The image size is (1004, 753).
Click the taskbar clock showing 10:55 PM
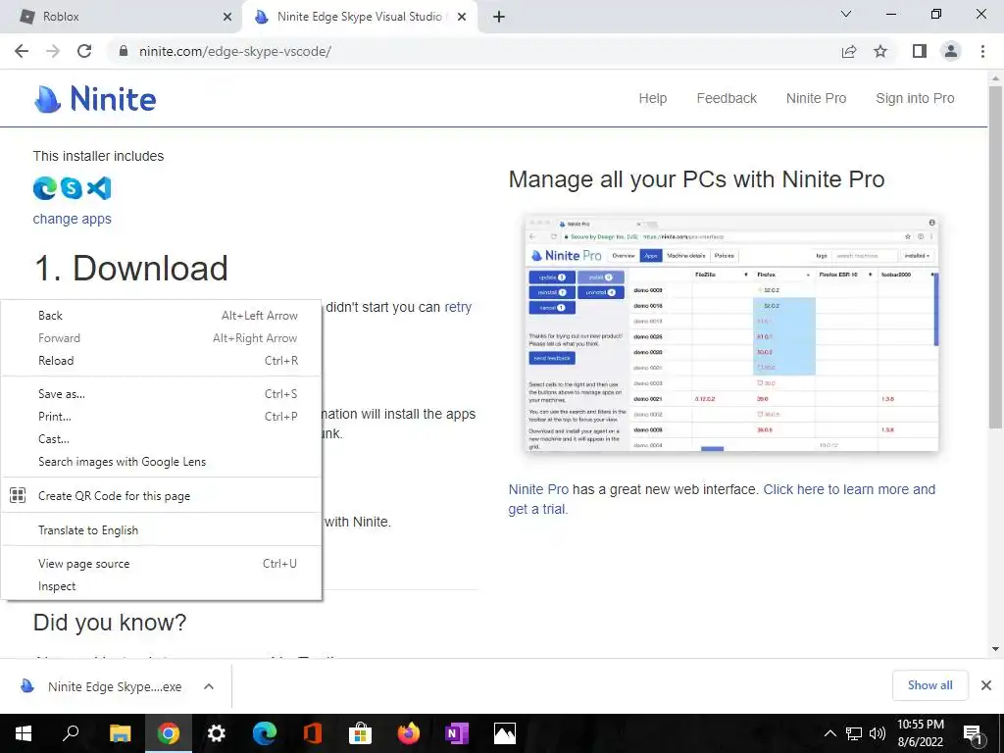[x=920, y=733]
